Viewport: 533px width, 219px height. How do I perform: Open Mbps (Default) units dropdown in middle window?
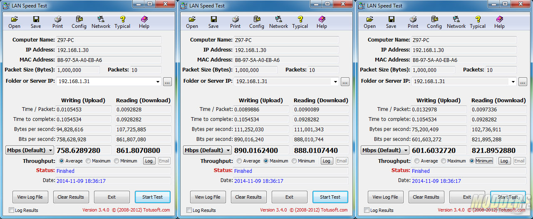click(207, 150)
